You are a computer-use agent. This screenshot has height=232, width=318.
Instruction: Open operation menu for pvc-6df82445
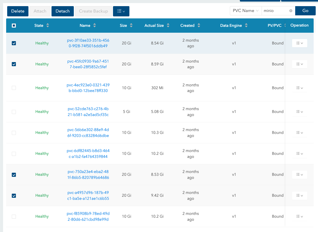[x=300, y=154]
